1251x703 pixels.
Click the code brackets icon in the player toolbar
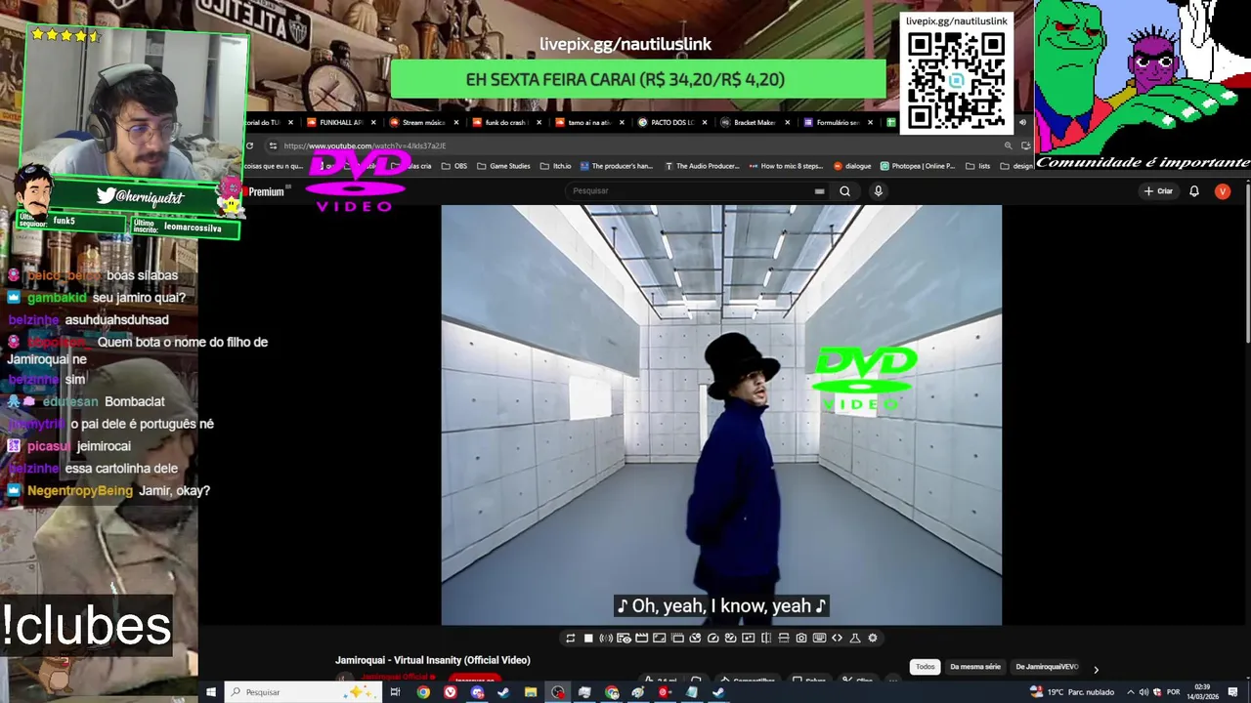point(837,639)
